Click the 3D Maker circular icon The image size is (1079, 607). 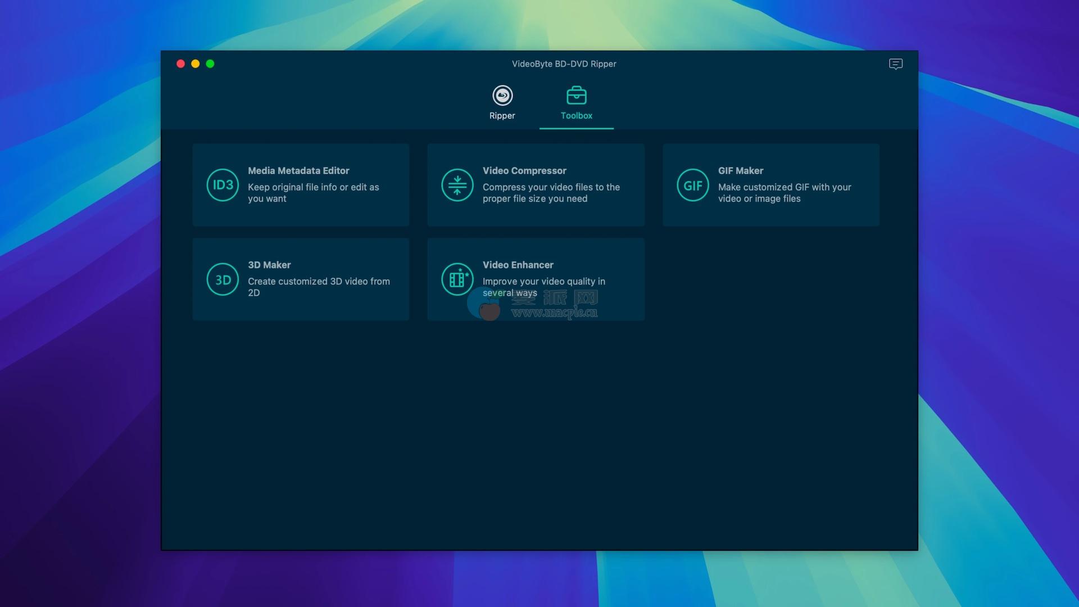pyautogui.click(x=223, y=279)
